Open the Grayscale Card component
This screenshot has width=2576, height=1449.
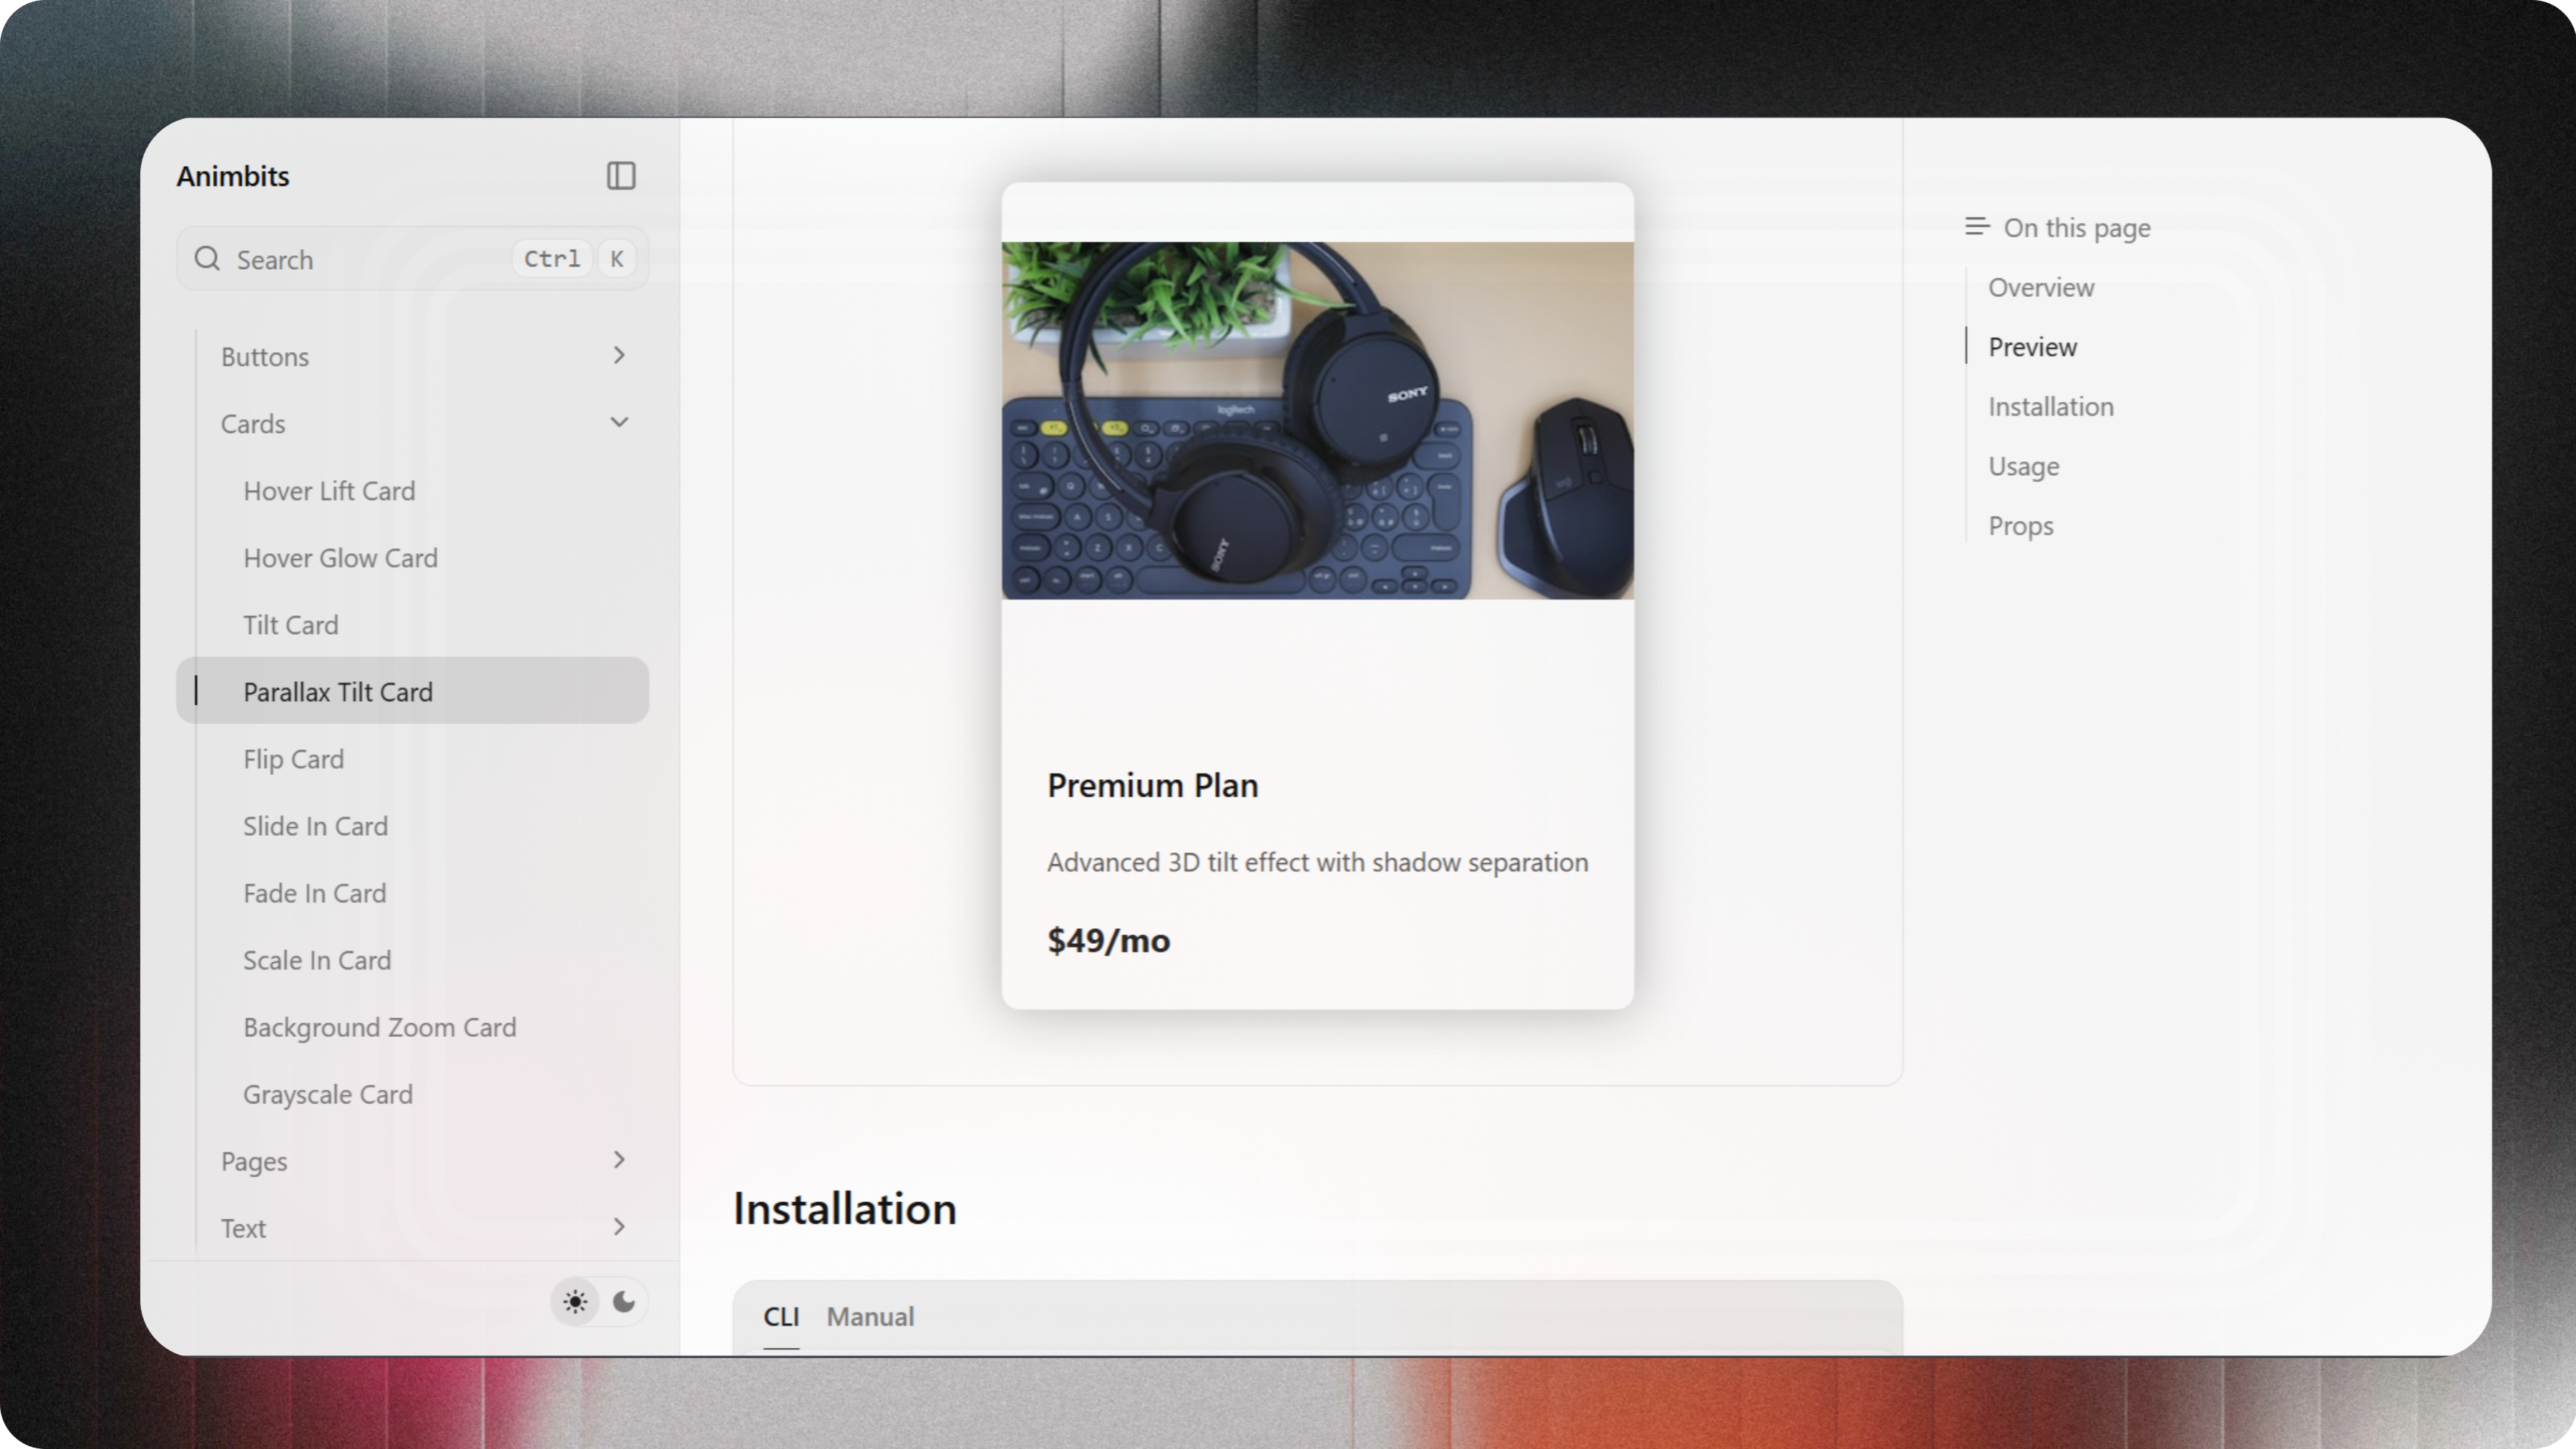[x=327, y=1094]
